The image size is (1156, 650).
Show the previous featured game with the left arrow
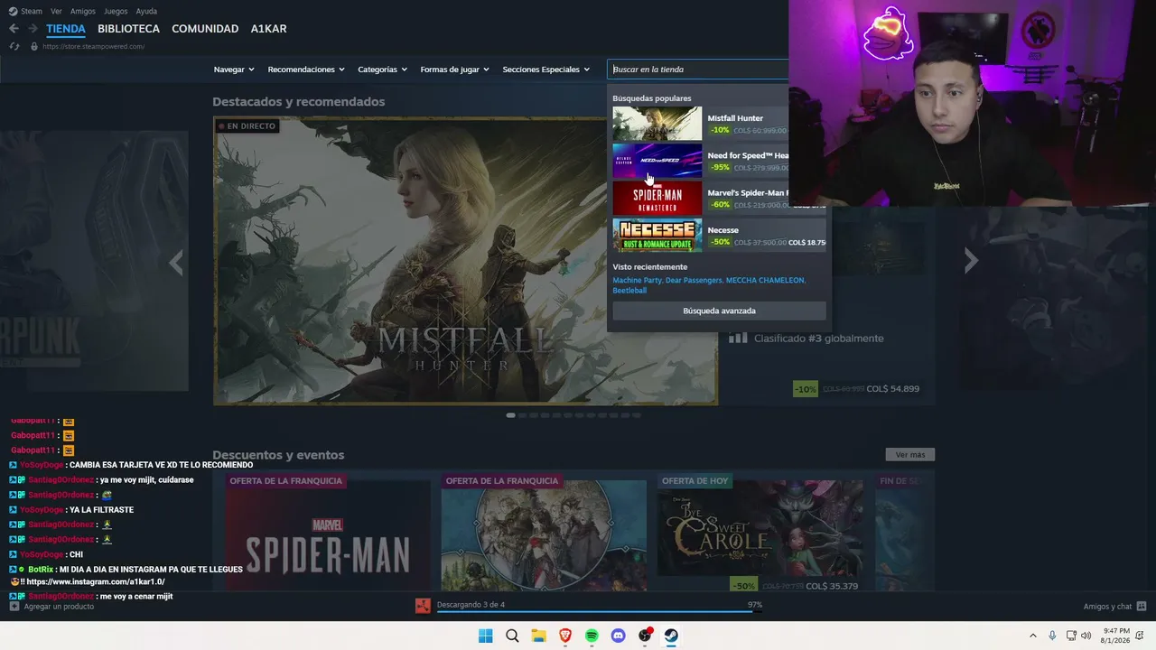[x=176, y=262]
